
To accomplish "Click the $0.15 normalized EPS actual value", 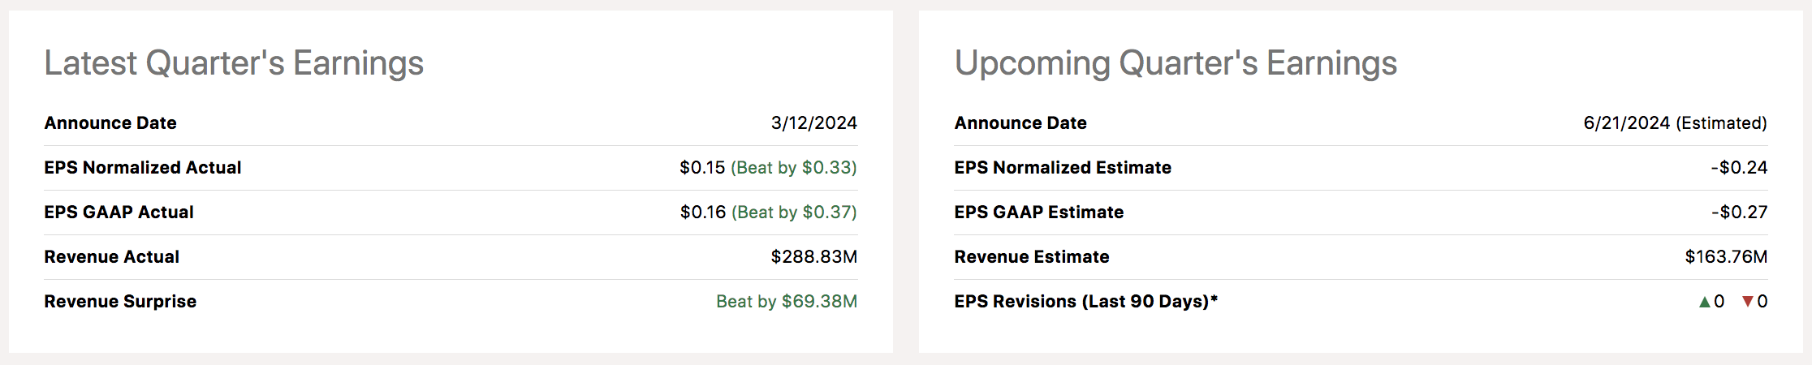I will pyautogui.click(x=702, y=168).
